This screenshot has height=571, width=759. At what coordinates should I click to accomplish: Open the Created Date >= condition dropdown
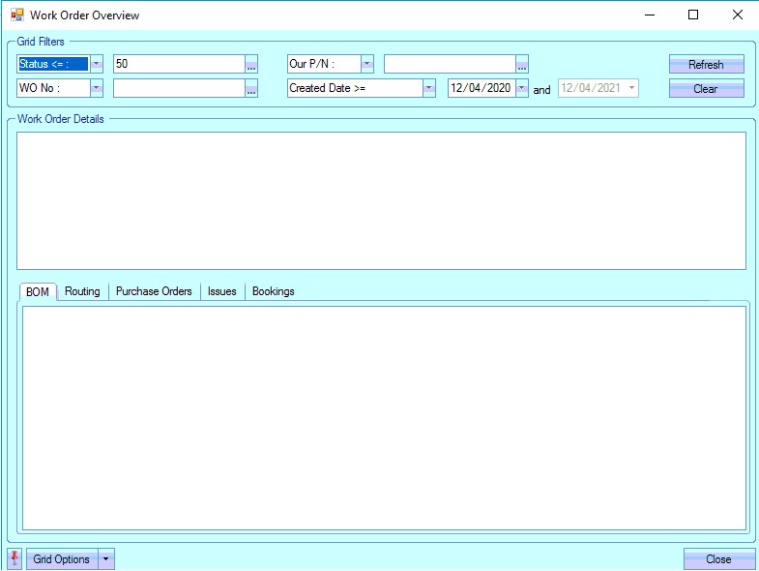click(429, 88)
